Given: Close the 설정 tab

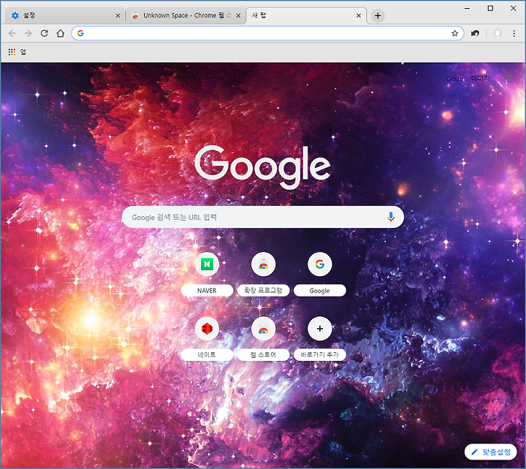Looking at the screenshot, I should coord(118,15).
